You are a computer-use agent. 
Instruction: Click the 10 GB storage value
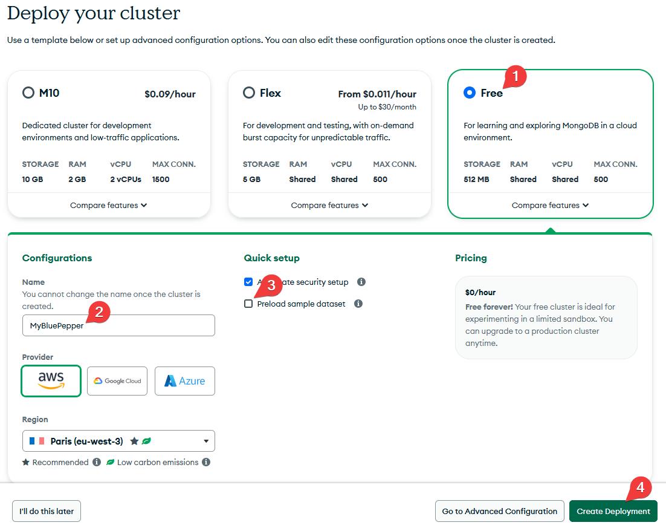click(33, 180)
